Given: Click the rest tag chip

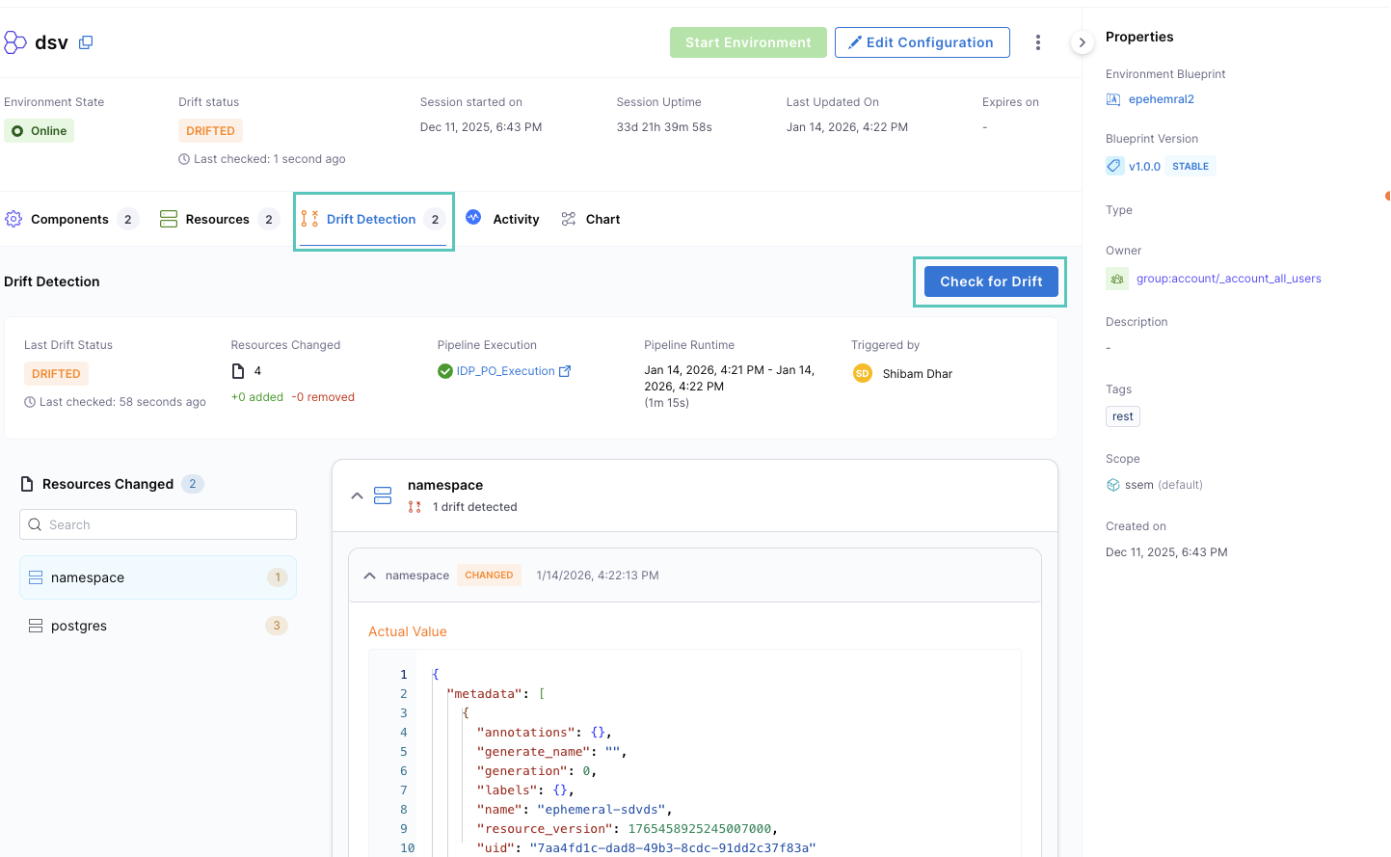Looking at the screenshot, I should tap(1122, 416).
